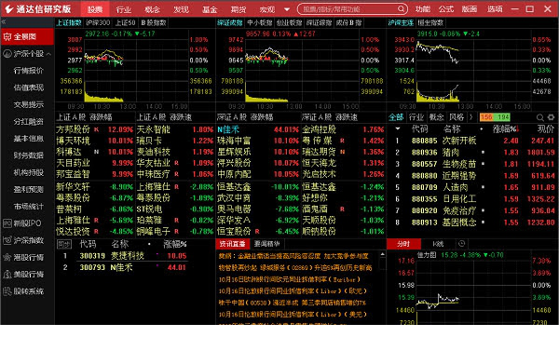Image resolution: width=559 pixels, height=337 pixels.
Task: Select the 基金 top tab
Action: pyautogui.click(x=210, y=9)
